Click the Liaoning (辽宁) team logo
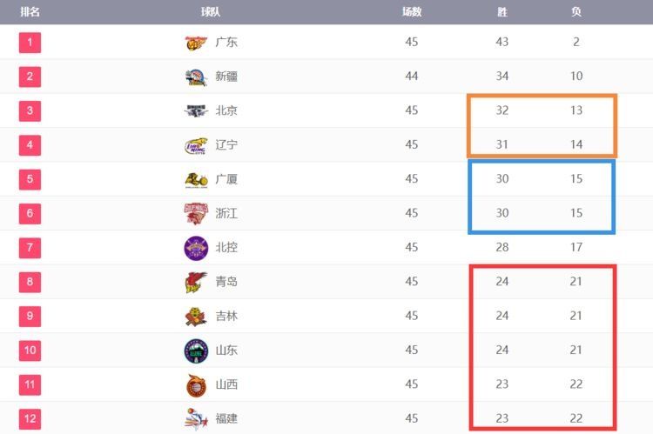Viewport: 653px width, 434px height. tap(196, 145)
